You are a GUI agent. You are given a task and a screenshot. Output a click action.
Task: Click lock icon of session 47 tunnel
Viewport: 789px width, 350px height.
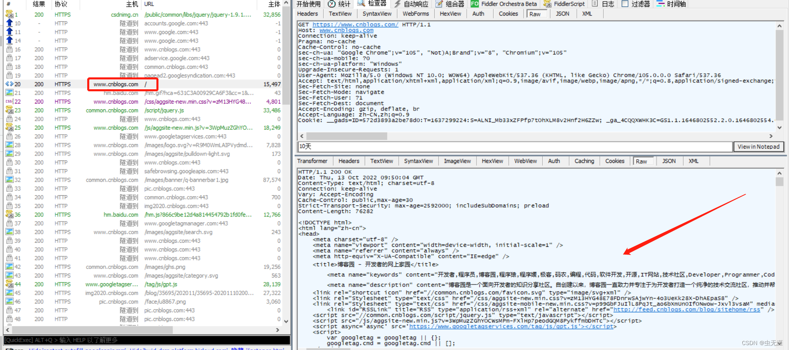pyautogui.click(x=9, y=310)
